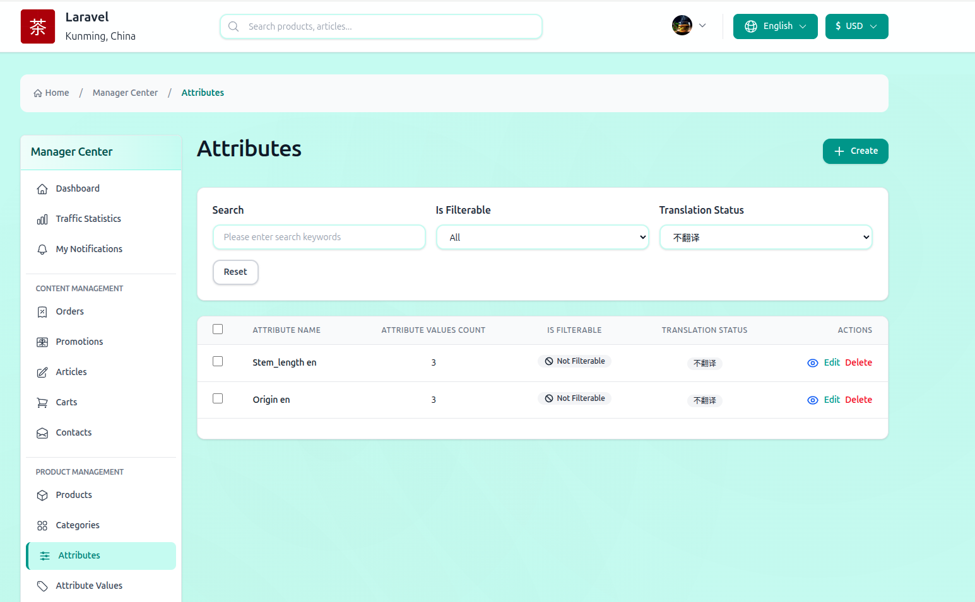
Task: Click the Home breadcrumb house icon
Action: 38,93
